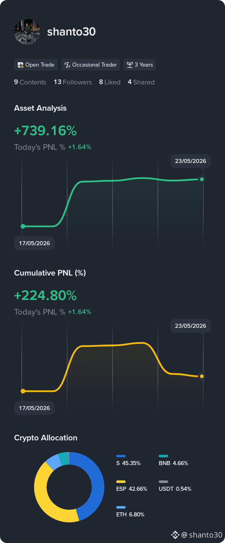The height and width of the screenshot is (543, 225).
Task: Open the 9 Contents stat
Action: click(x=30, y=82)
